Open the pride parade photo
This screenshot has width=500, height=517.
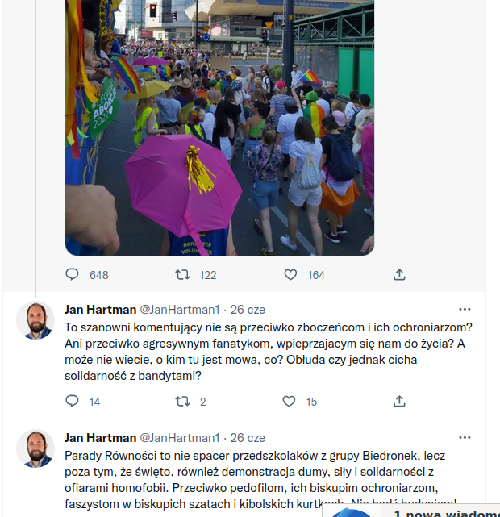(x=219, y=129)
